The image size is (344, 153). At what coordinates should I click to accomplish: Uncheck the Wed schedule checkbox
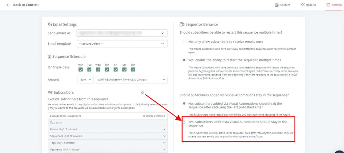click(98, 70)
